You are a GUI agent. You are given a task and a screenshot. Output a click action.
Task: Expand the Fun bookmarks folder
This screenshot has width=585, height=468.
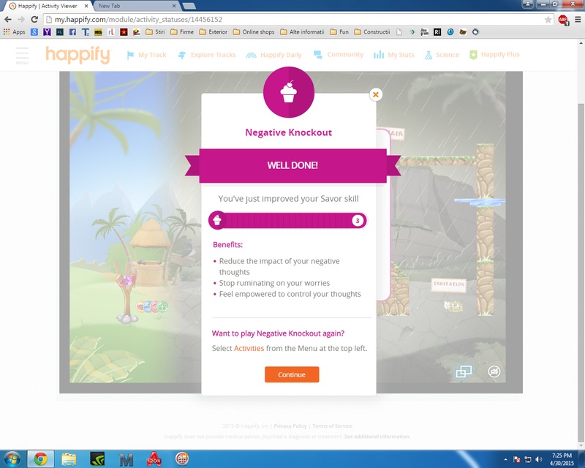339,32
